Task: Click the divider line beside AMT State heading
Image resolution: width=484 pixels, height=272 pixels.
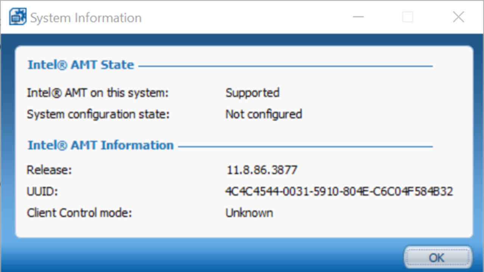Action: 285,66
